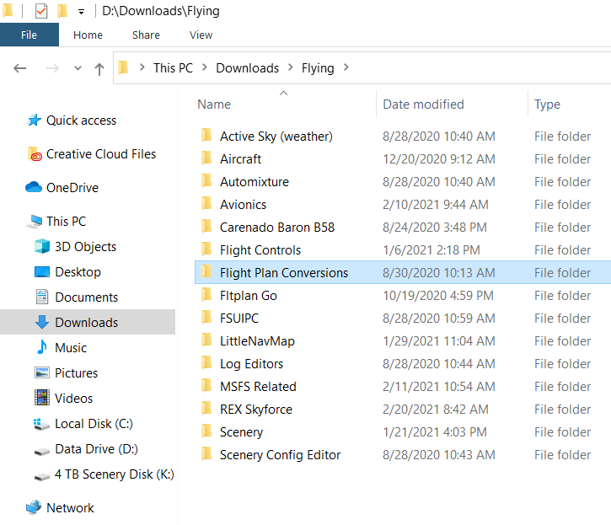Select the Scenery folder
Viewport: 611px width, 525px height.
403,431
